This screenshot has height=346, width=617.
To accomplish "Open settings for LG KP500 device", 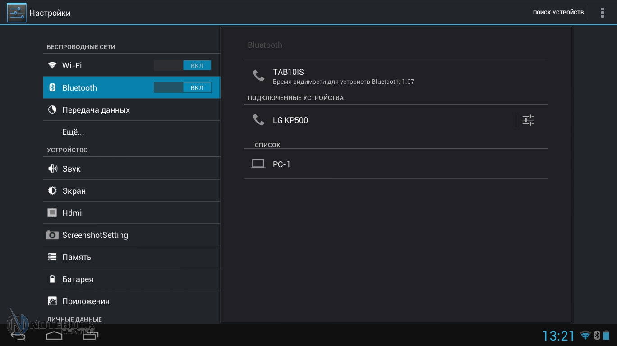I will click(528, 120).
